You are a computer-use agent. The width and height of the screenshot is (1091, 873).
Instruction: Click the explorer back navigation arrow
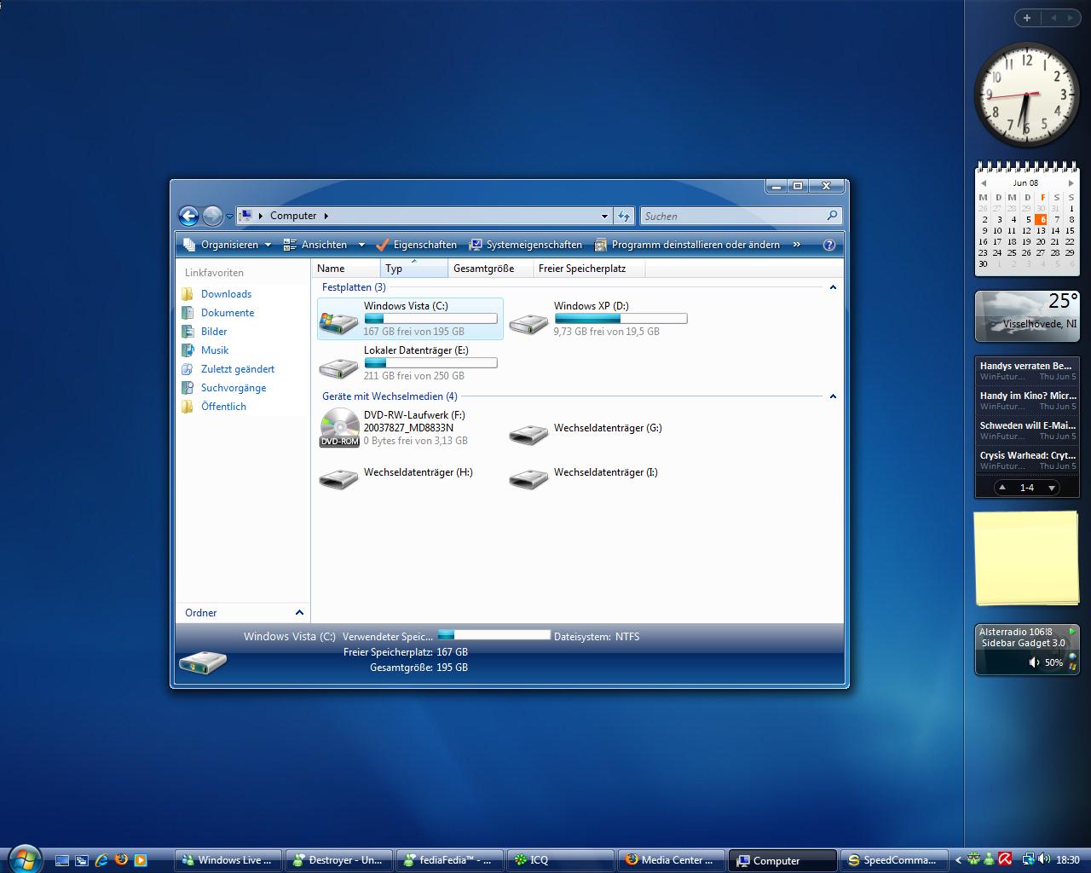[x=189, y=217]
